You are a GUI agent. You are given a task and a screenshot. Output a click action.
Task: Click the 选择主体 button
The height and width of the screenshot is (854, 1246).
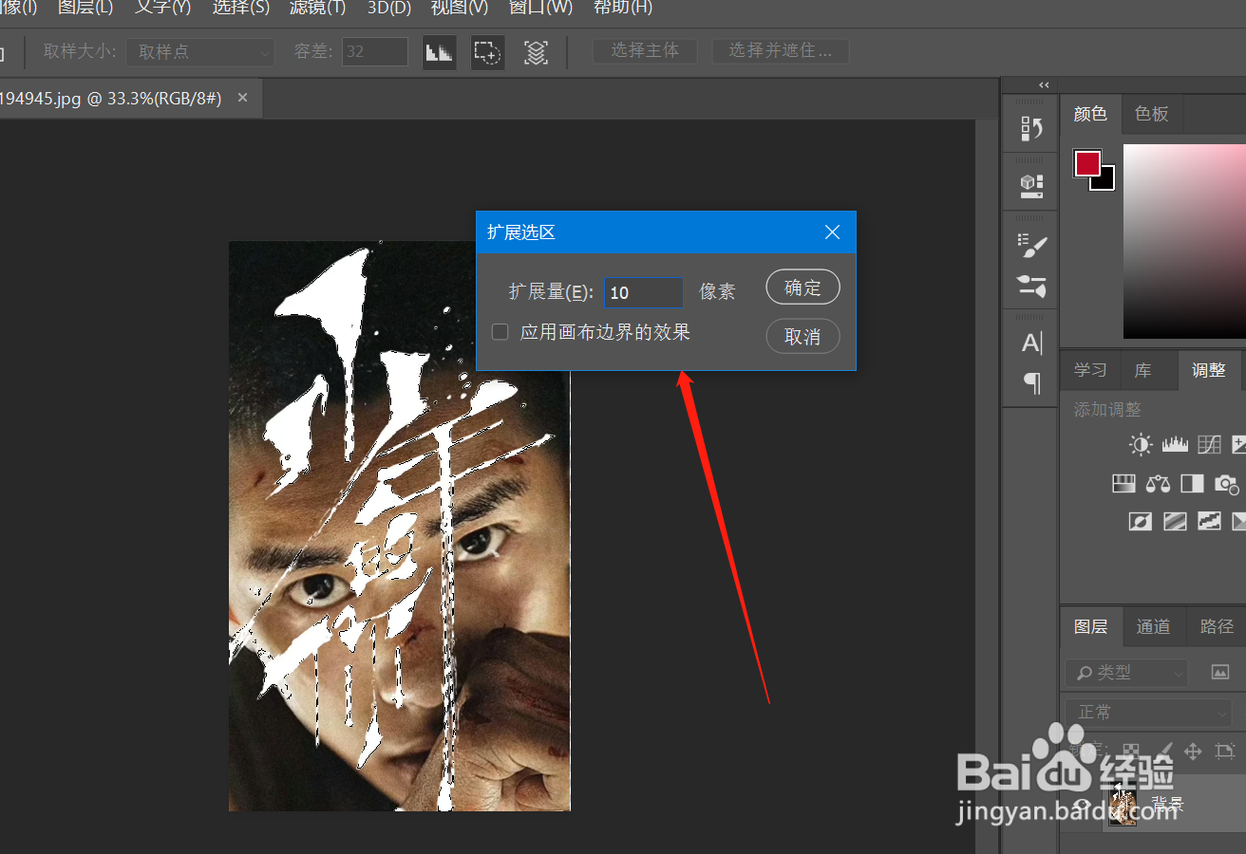(645, 51)
